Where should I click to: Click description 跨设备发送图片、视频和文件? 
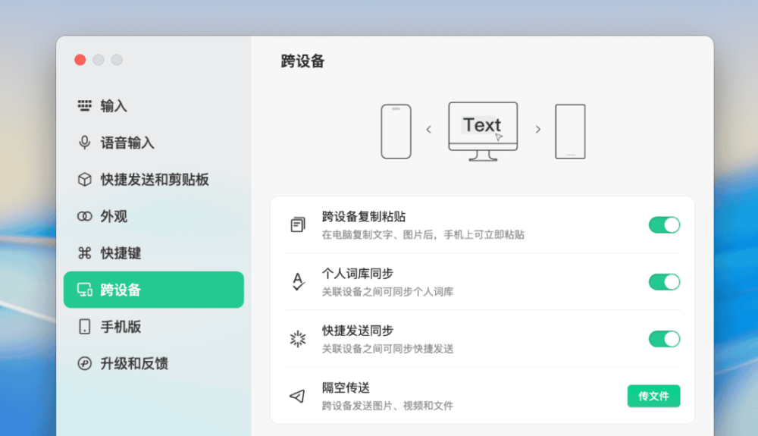pyautogui.click(x=387, y=406)
